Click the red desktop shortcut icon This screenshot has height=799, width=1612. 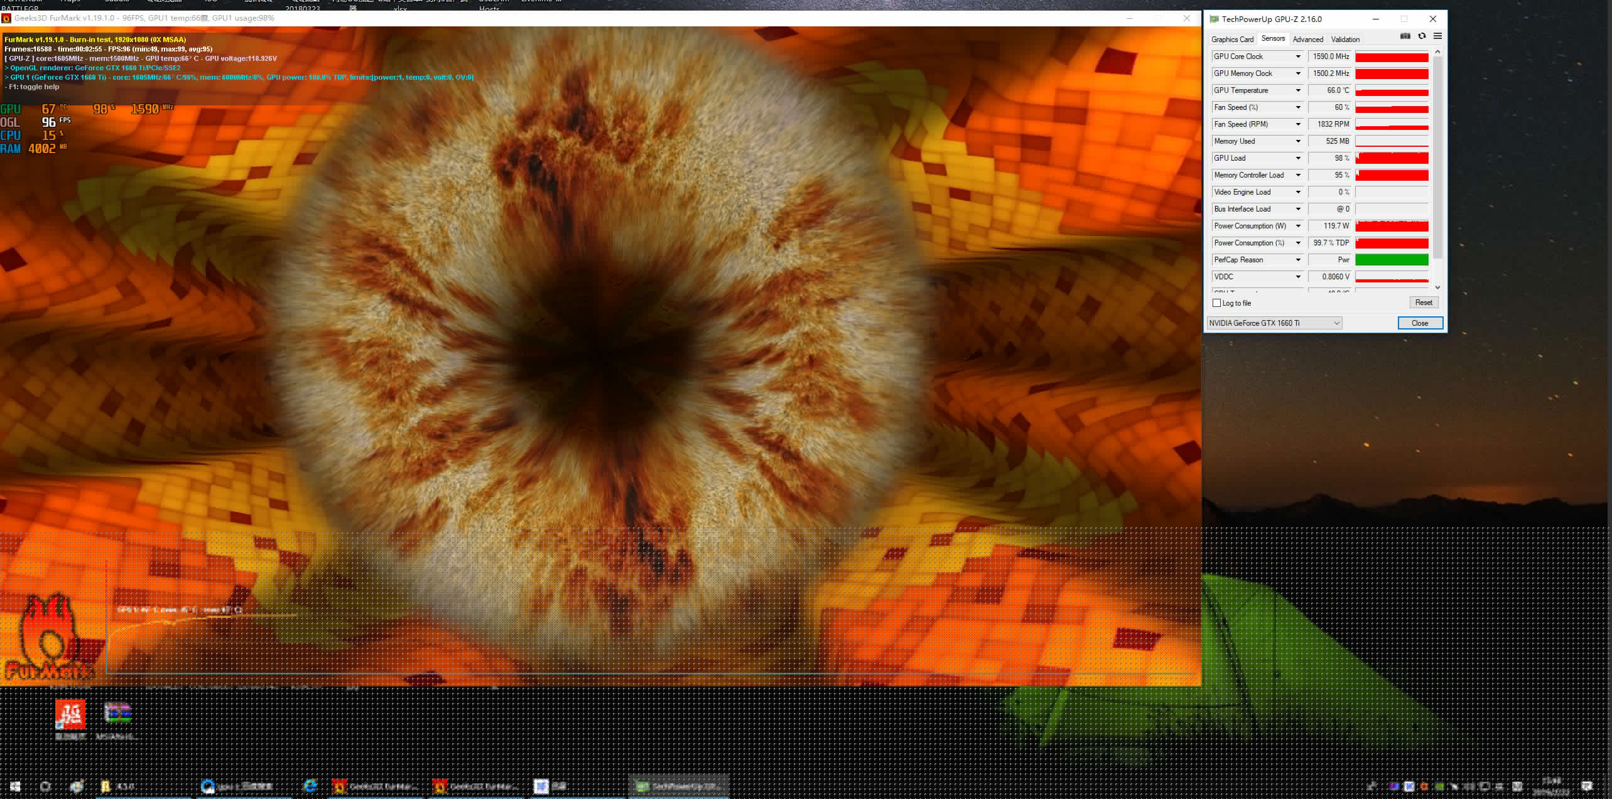coord(70,714)
